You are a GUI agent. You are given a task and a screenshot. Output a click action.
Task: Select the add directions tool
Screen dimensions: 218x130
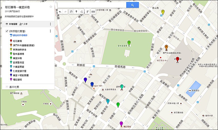(87, 11)
